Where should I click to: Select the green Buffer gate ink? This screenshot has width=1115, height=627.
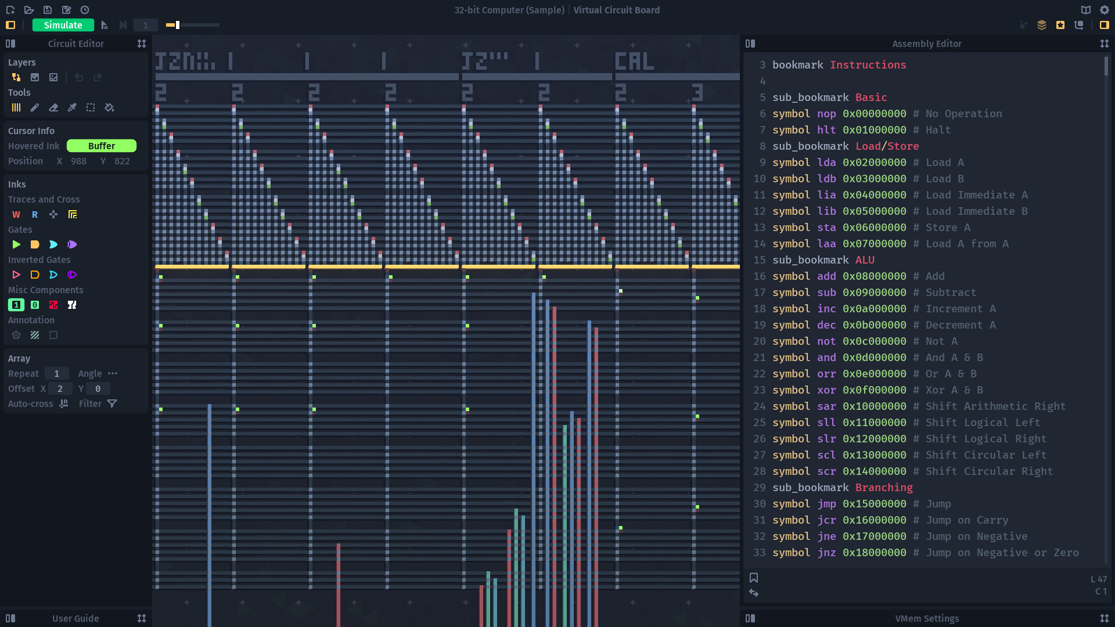(16, 244)
